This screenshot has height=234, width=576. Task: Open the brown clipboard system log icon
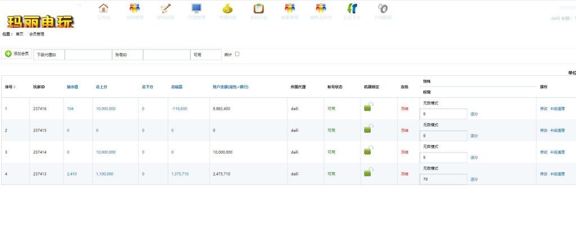[x=259, y=8]
